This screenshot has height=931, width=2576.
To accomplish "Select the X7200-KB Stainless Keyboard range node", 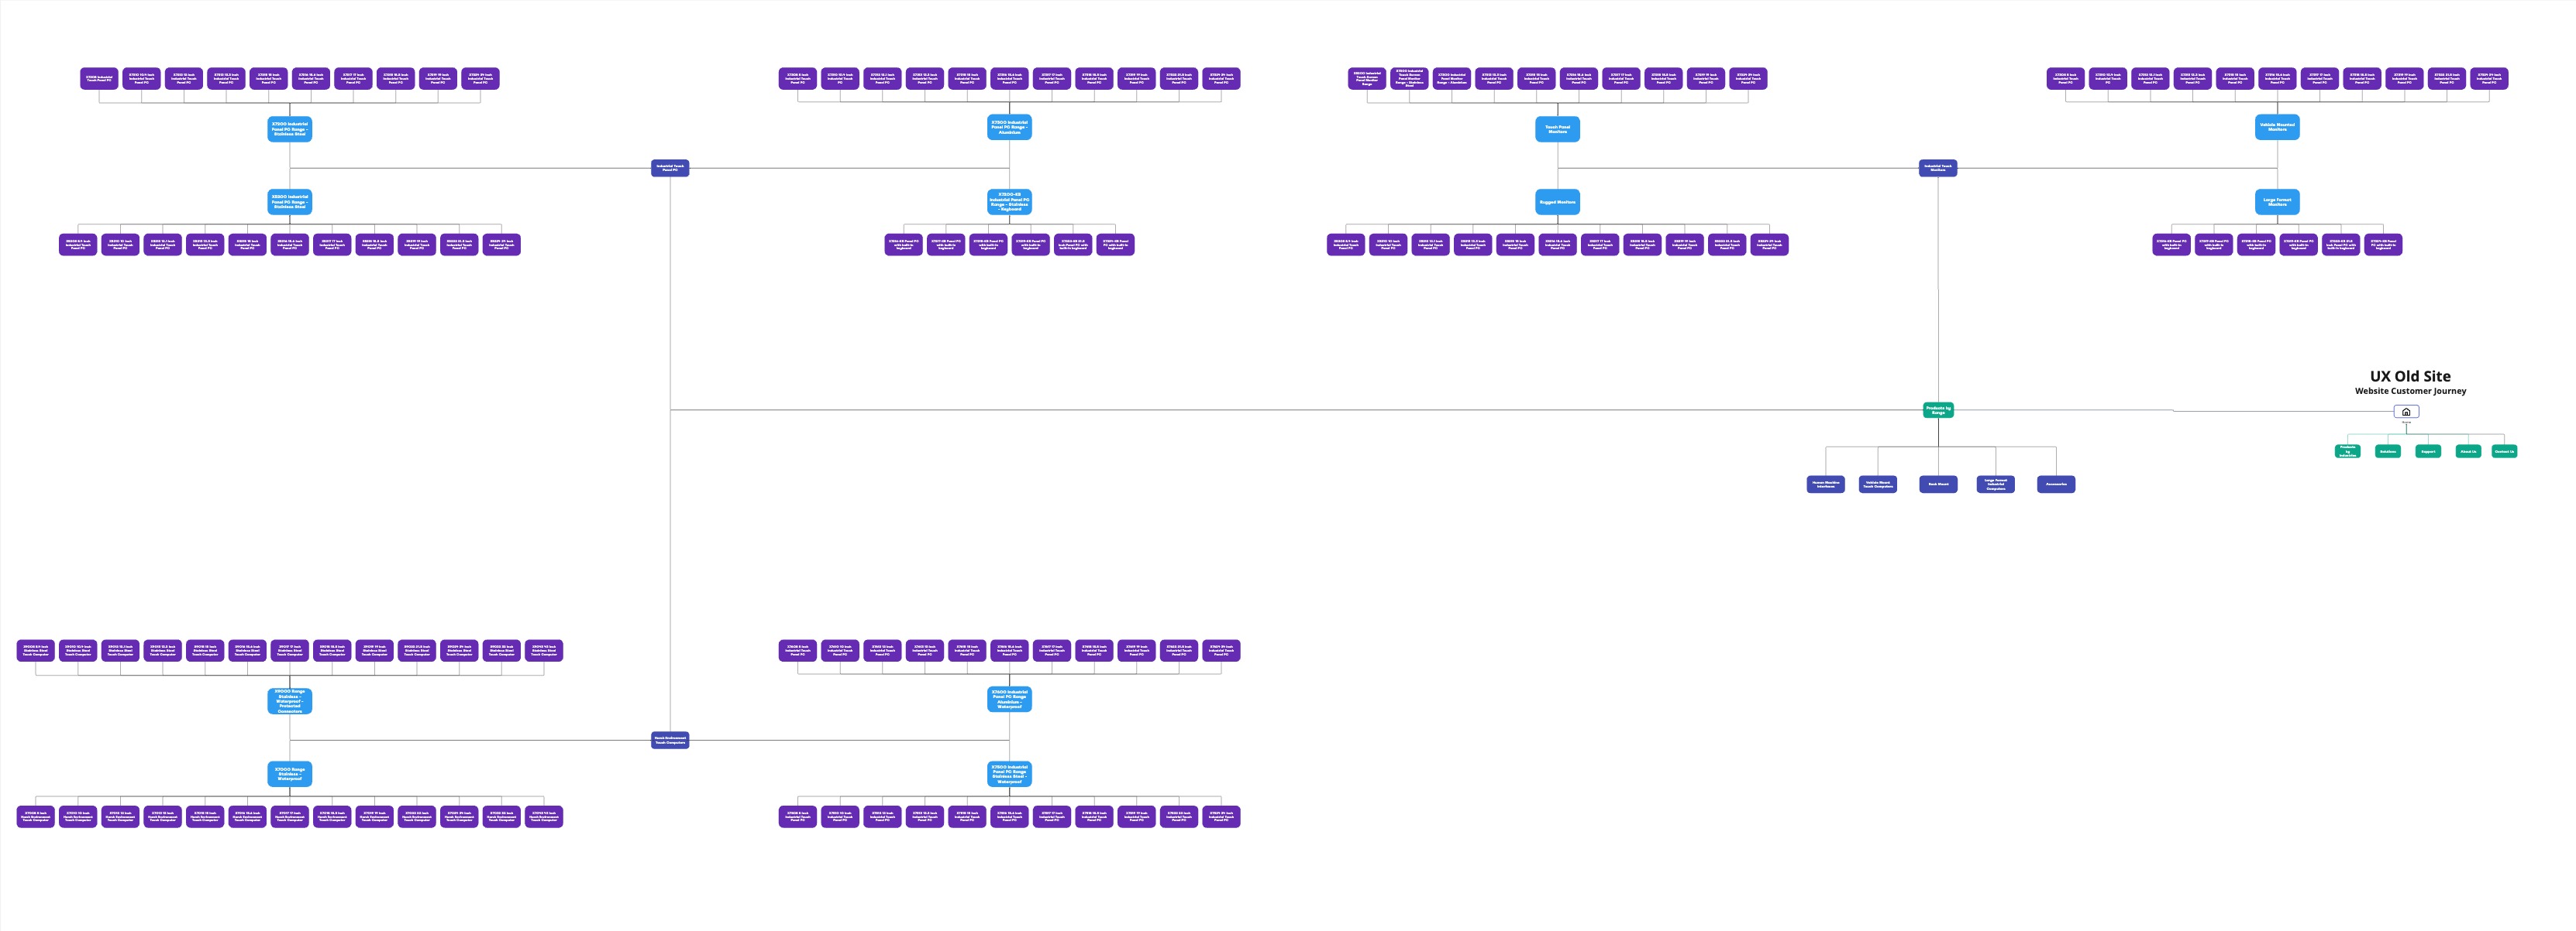I will tap(1009, 202).
